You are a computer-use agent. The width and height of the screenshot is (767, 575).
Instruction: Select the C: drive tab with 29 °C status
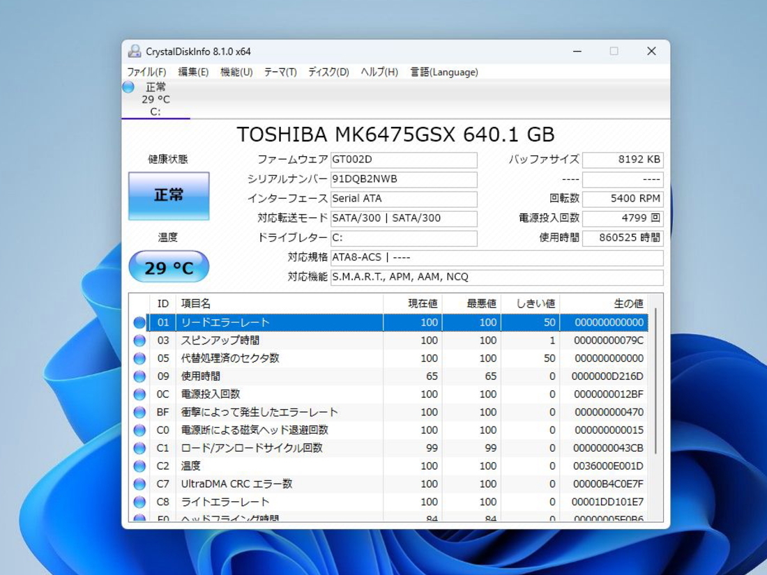point(155,99)
